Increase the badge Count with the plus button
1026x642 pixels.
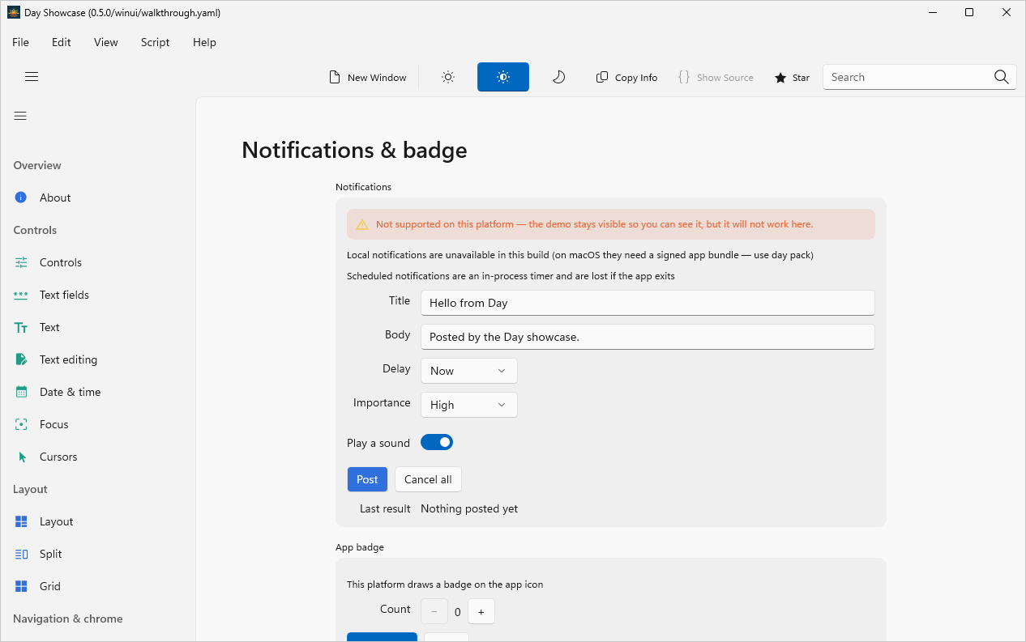click(x=481, y=612)
